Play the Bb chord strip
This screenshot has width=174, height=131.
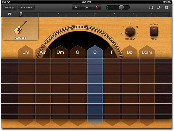click(129, 86)
